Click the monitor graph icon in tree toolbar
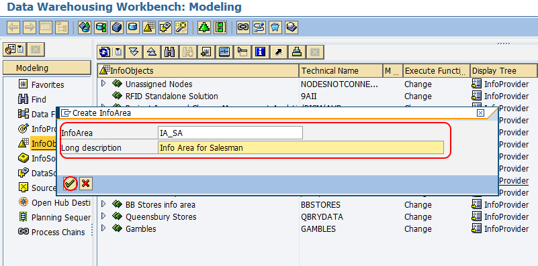Screen dimensions: 538x266 point(224,52)
